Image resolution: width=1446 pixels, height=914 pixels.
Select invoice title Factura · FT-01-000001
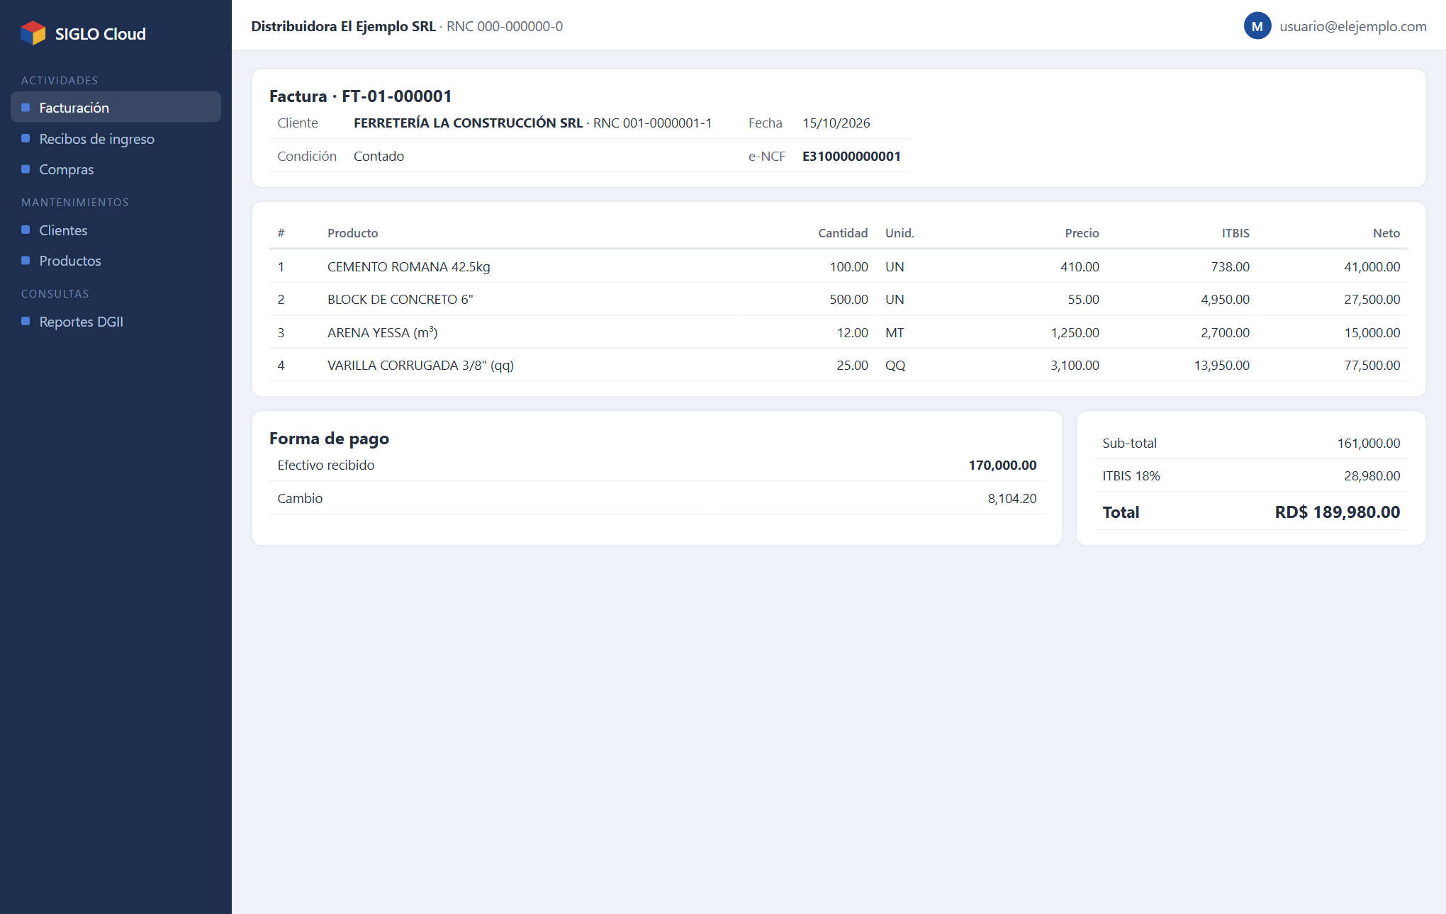(360, 96)
